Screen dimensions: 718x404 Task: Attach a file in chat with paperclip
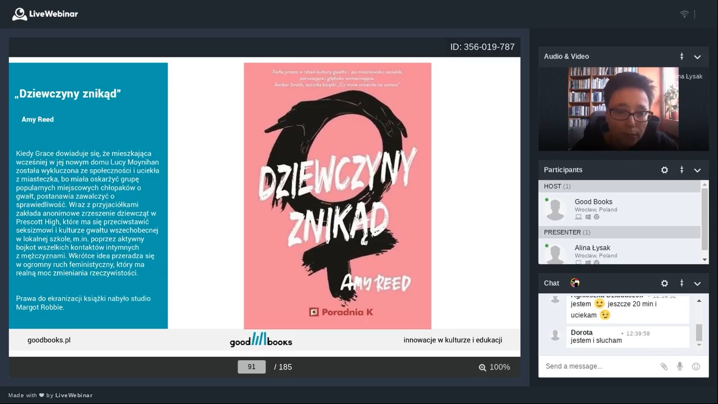(664, 366)
